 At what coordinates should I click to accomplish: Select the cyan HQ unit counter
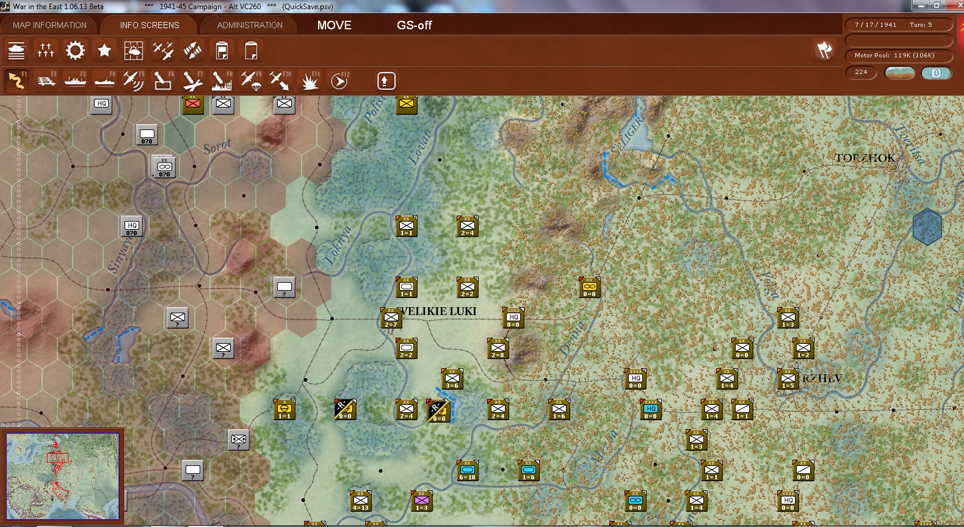pyautogui.click(x=651, y=409)
